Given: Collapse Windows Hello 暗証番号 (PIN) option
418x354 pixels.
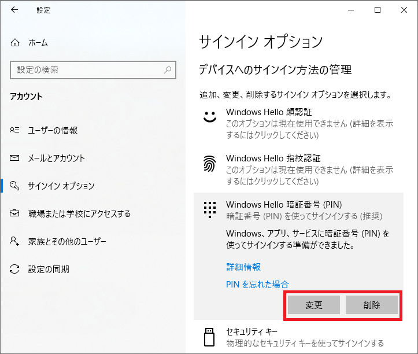Looking at the screenshot, I should click(x=298, y=210).
